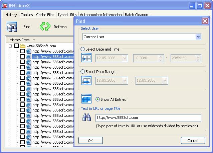Increase the 0:00:01 start time with up arrow
213x153 pixels.
(161, 57)
